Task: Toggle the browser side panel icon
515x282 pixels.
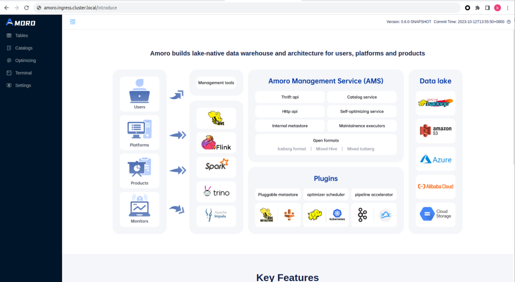Action: [x=487, y=8]
